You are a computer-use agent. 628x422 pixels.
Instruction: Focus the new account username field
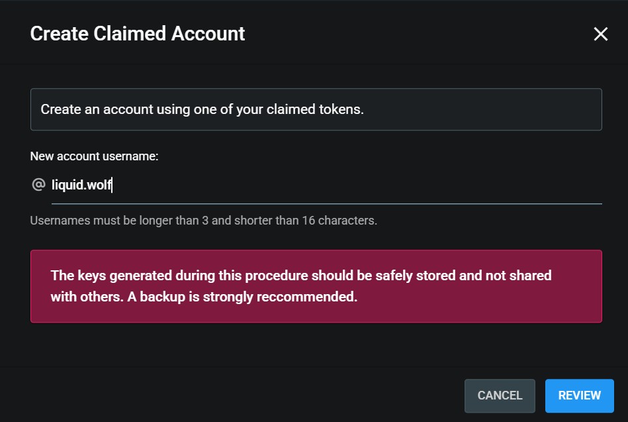326,185
